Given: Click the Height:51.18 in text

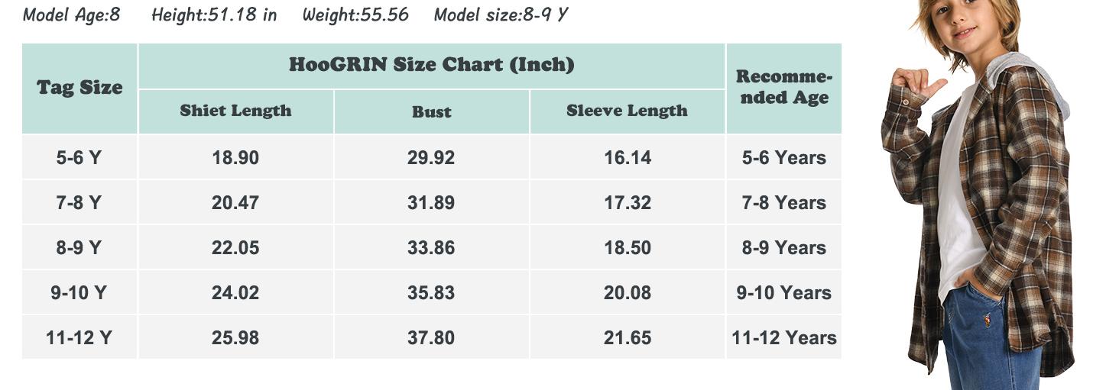Looking at the screenshot, I should [214, 15].
